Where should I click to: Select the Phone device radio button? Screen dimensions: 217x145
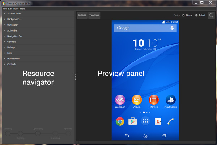(x=183, y=16)
